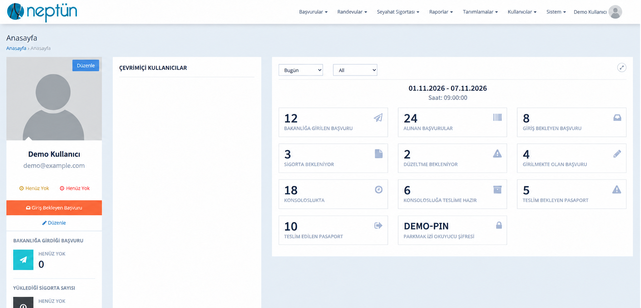Expand the Raporlar menu
Image resolution: width=641 pixels, height=308 pixels.
(x=441, y=12)
